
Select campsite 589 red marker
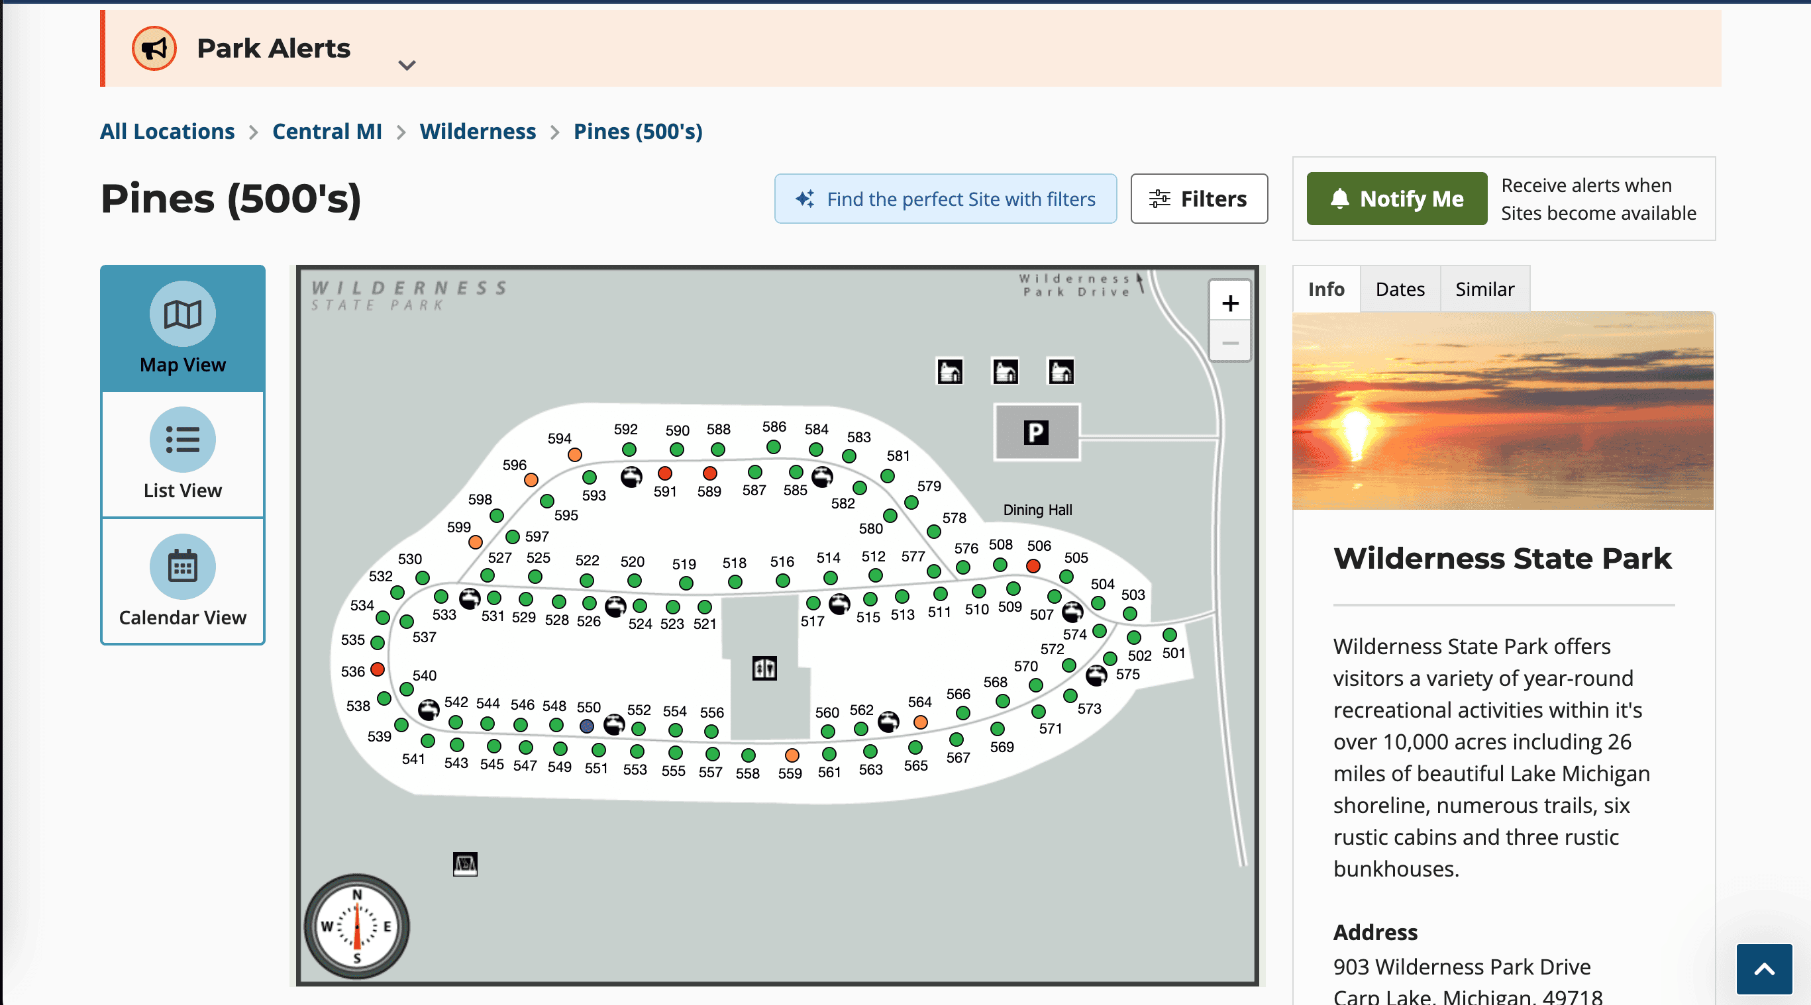tap(709, 473)
